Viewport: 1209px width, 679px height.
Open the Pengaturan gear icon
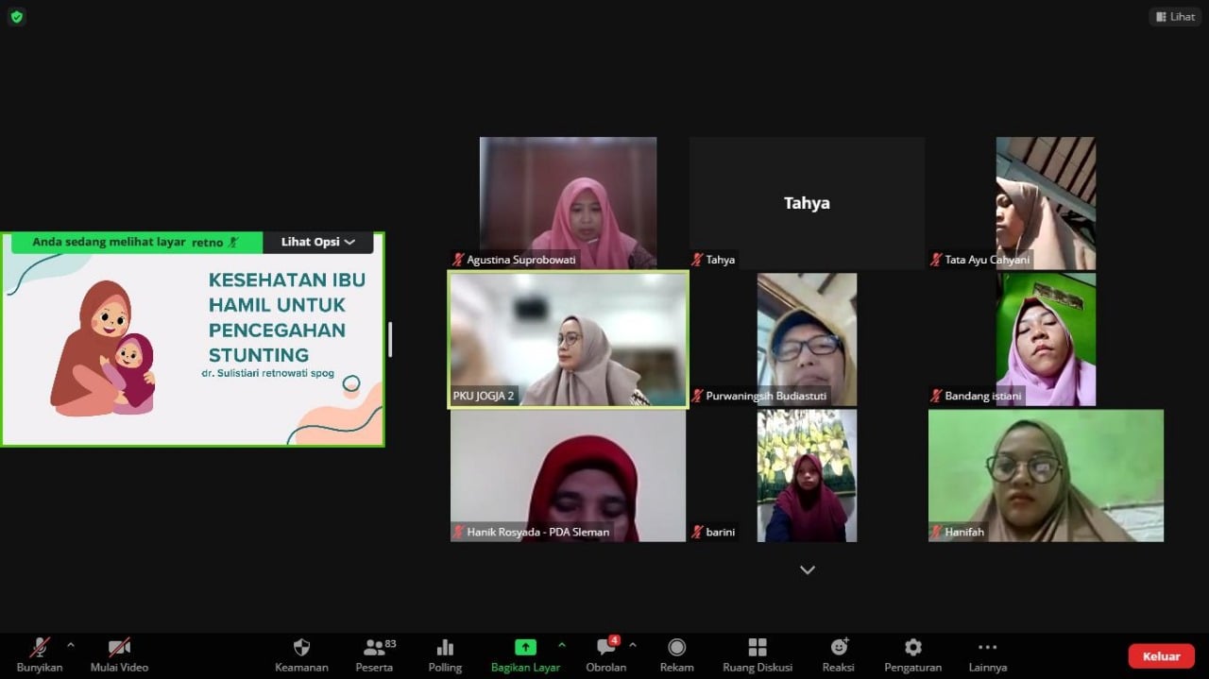tap(912, 648)
